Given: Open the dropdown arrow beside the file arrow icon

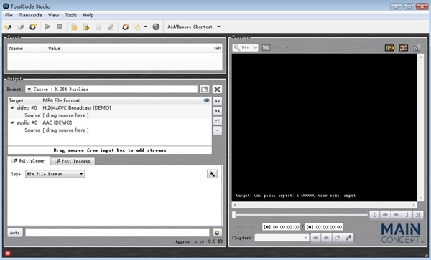Looking at the screenshot, I should 146,27.
